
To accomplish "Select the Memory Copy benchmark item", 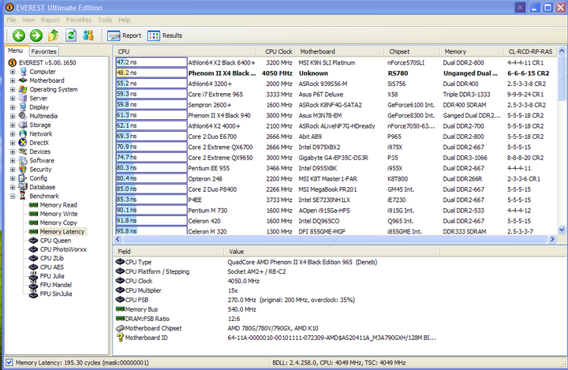I will tap(58, 222).
